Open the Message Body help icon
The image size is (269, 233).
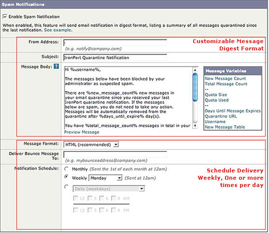56,66
